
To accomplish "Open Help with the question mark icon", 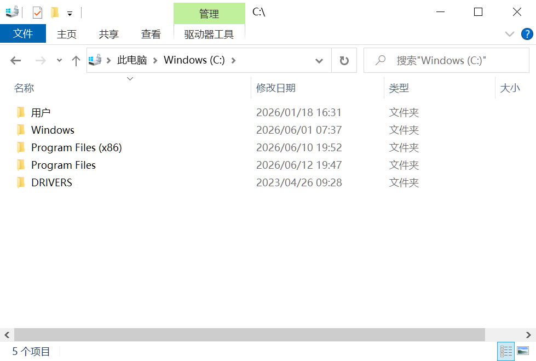I will [527, 34].
